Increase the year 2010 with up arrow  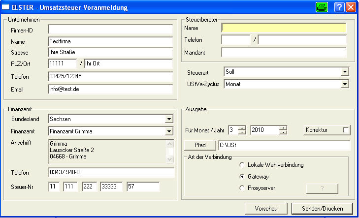283,128
